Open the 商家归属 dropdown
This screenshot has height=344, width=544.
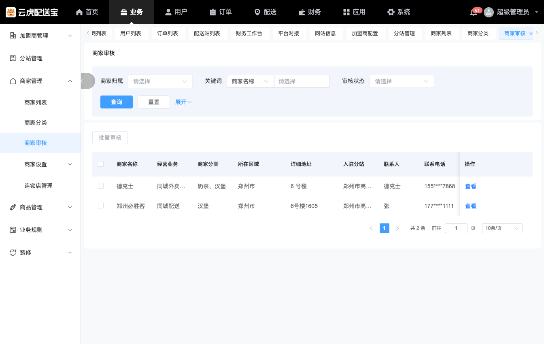click(160, 81)
